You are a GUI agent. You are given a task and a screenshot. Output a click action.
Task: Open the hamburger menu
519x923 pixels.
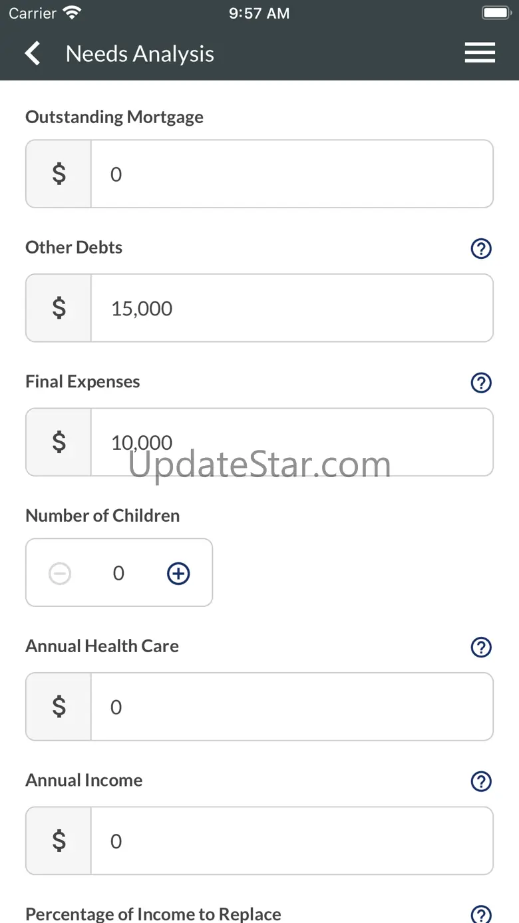coord(480,53)
